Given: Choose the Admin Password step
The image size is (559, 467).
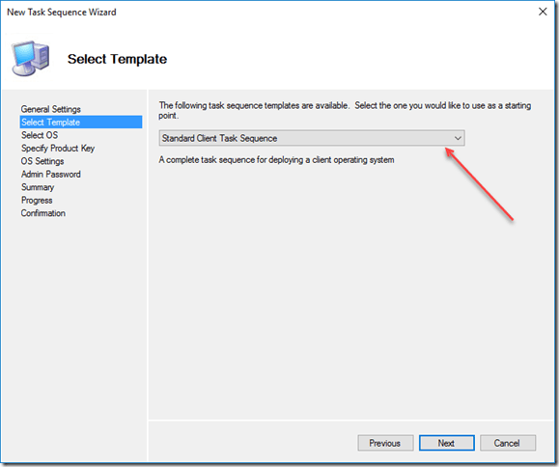Looking at the screenshot, I should pyautogui.click(x=50, y=175).
